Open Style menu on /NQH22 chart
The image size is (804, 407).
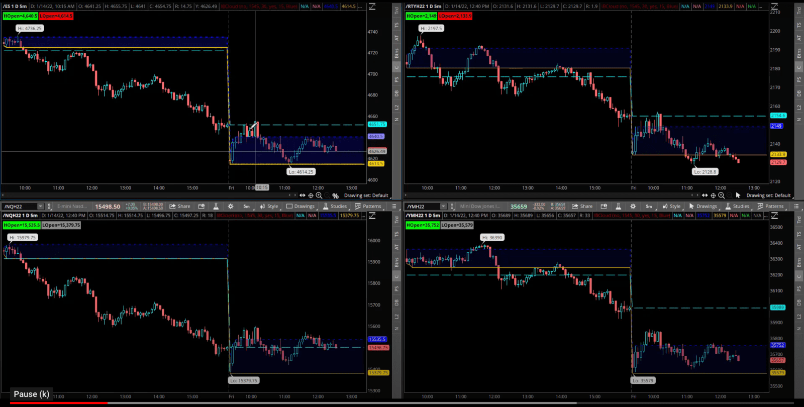coord(269,207)
